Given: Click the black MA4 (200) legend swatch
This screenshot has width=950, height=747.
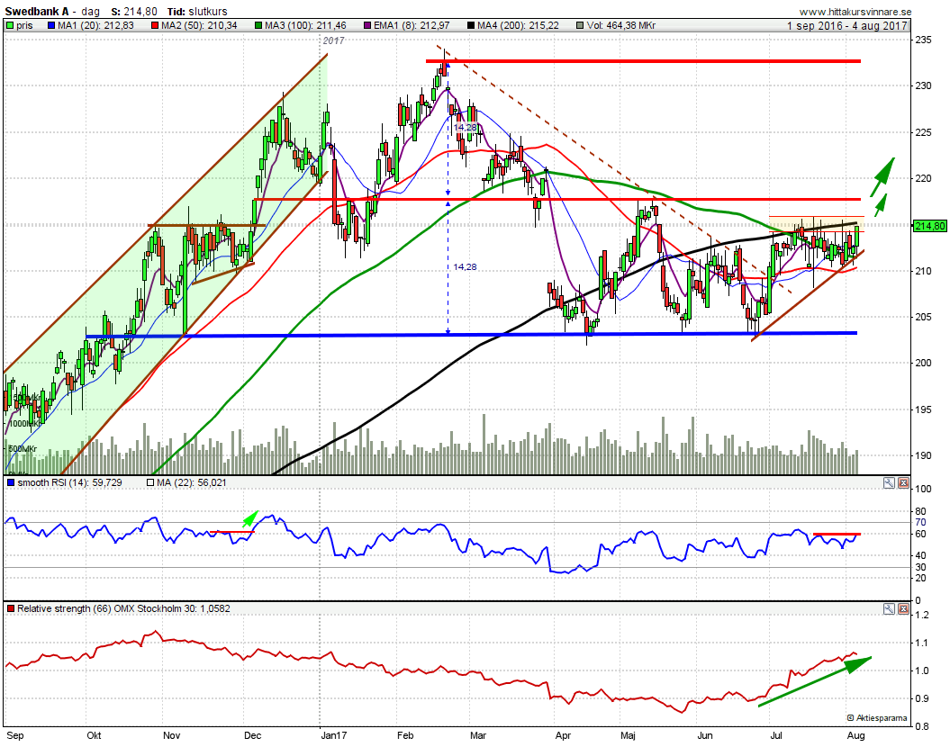Looking at the screenshot, I should click(471, 25).
